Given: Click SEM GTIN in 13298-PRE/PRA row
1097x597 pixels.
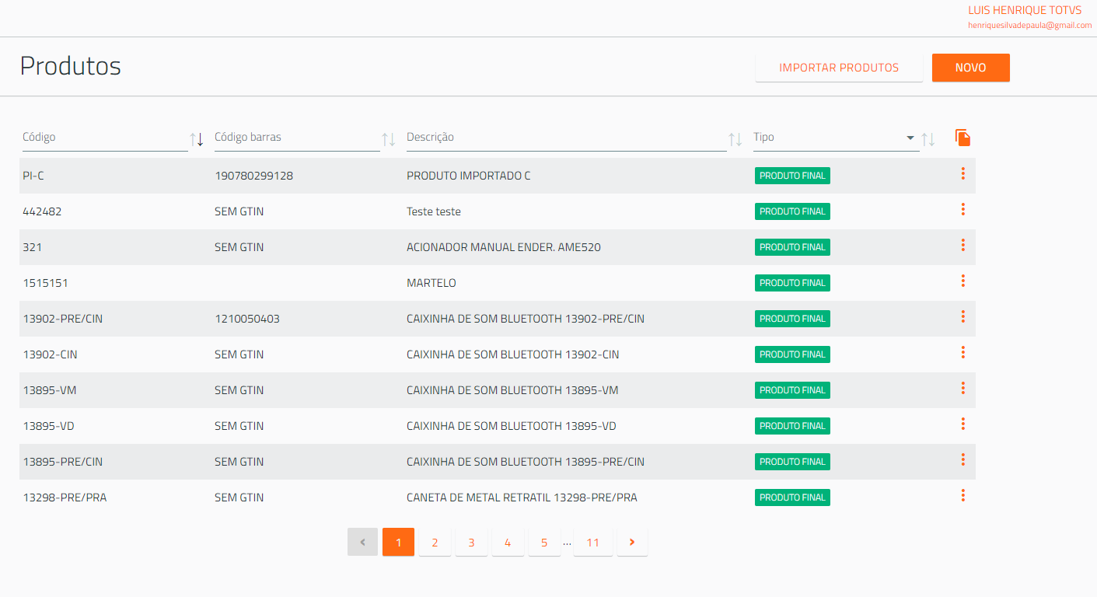Looking at the screenshot, I should click(x=239, y=497).
